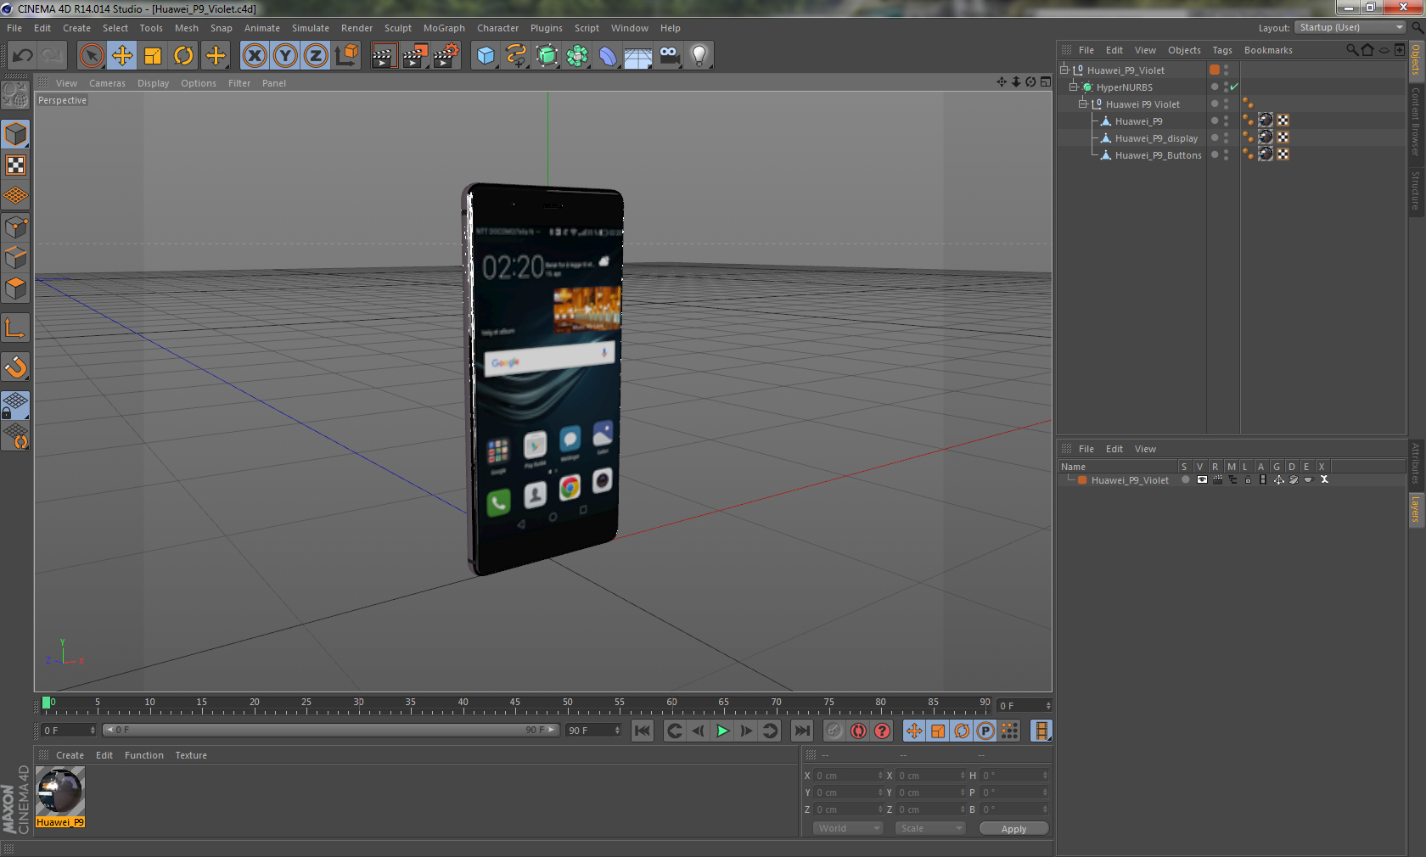Add a Cube primitive object
This screenshot has width=1426, height=857.
486,56
